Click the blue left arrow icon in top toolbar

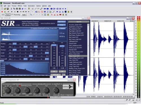pos(63,9)
